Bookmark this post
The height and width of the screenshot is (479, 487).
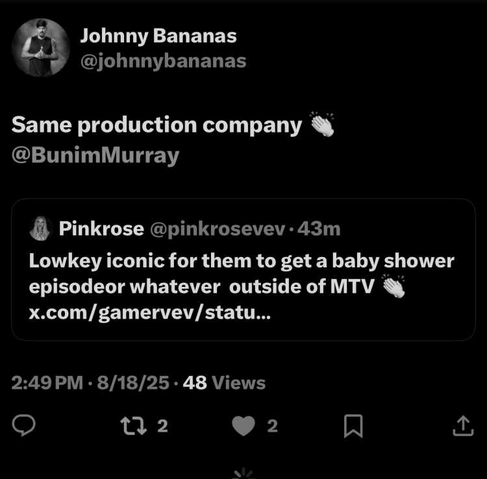tap(353, 426)
